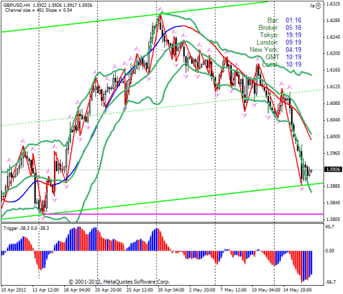Image resolution: width=343 pixels, height=294 pixels.
Task: Click time axis label '18 Apr 04:00'
Action: [x=77, y=290]
